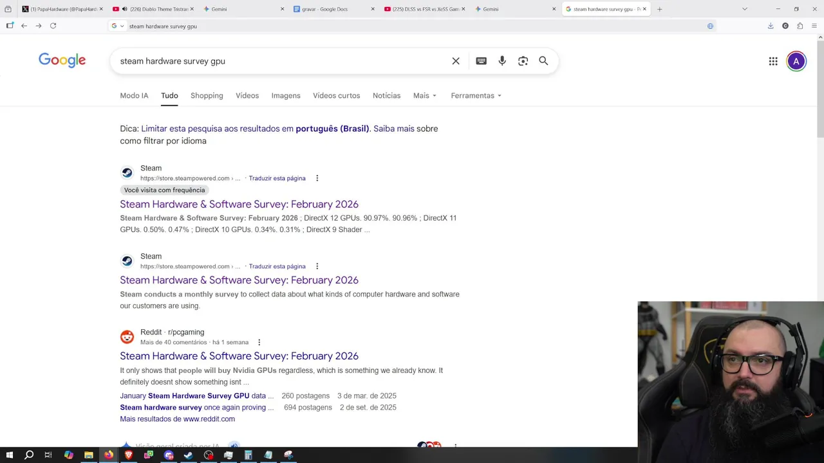Clear the search box with the X icon

[x=456, y=61]
